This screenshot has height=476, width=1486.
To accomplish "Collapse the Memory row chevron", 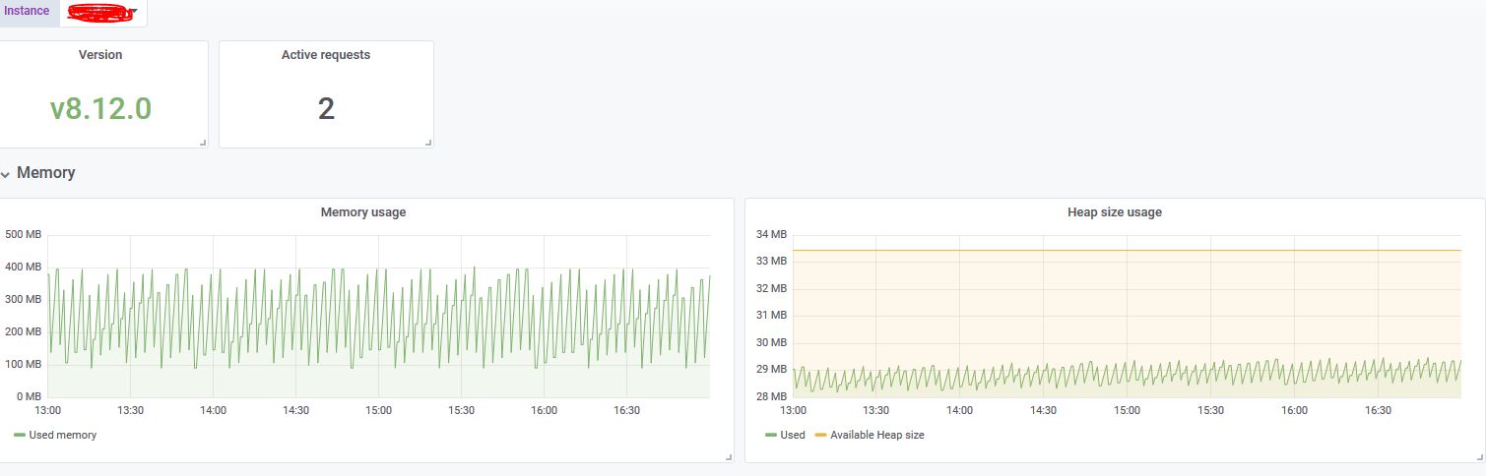I will tap(6, 174).
